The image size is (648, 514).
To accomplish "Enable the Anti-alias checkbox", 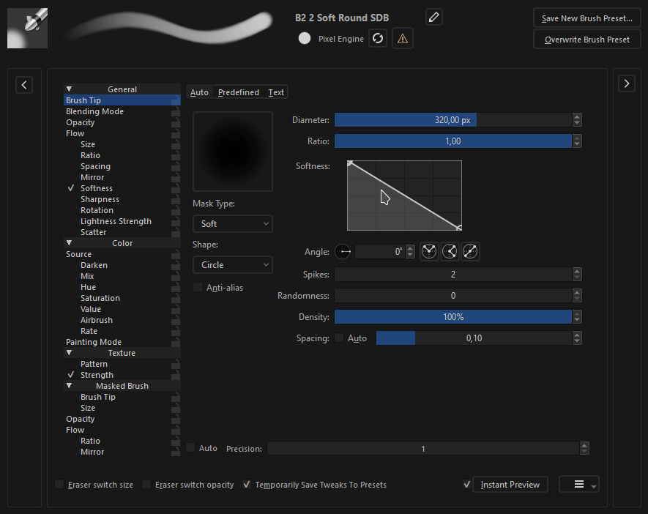I will point(198,288).
